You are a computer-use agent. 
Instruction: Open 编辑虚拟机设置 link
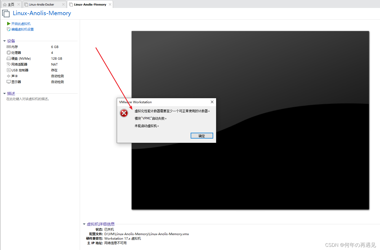(x=23, y=29)
